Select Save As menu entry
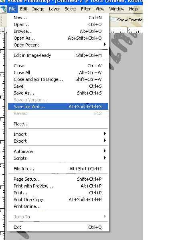Screen dimensions: 188x240 [x=58, y=93]
